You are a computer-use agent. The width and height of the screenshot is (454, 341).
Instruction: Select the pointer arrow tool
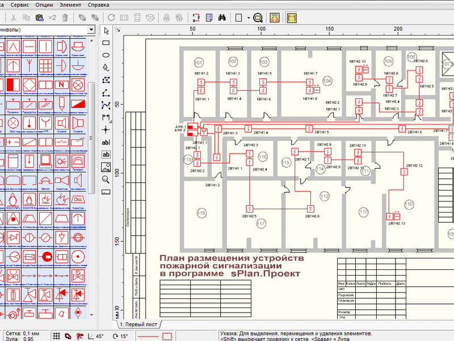coord(106,30)
